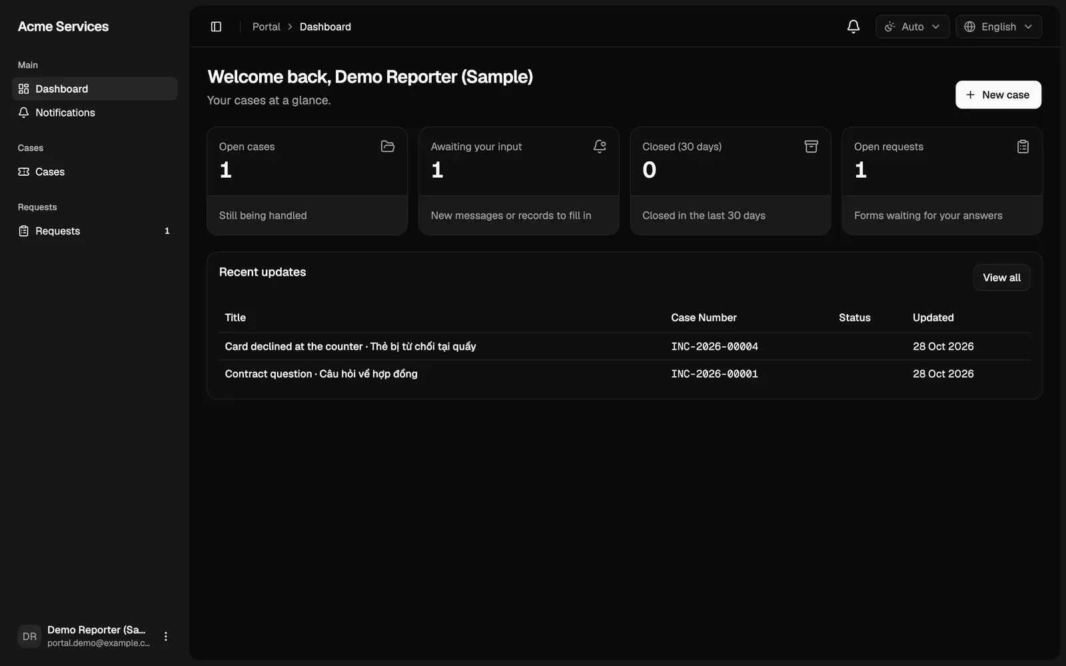The image size is (1066, 666).
Task: Open the Awaiting your input card
Action: 519,181
